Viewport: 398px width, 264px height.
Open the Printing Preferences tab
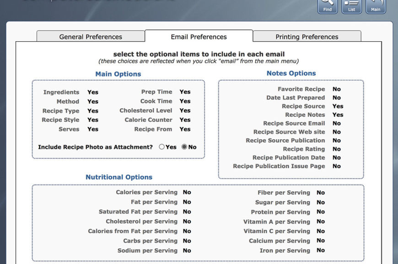[307, 37]
